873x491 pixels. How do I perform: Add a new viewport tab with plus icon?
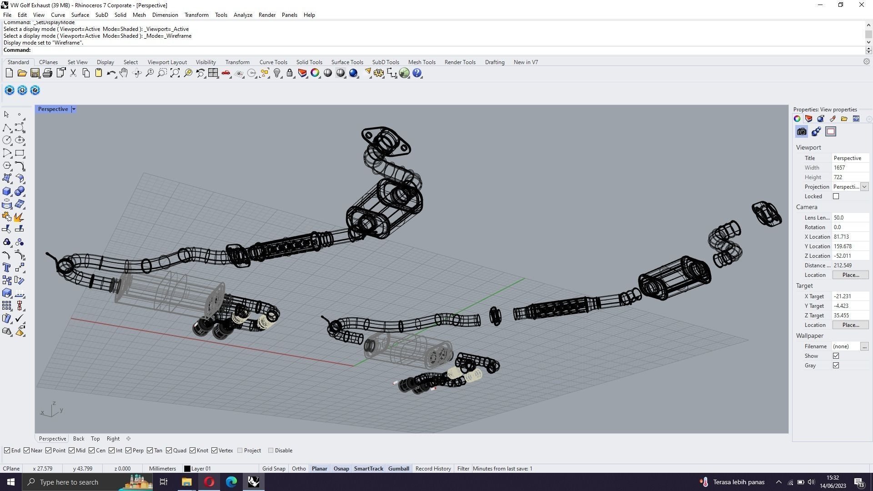128,439
